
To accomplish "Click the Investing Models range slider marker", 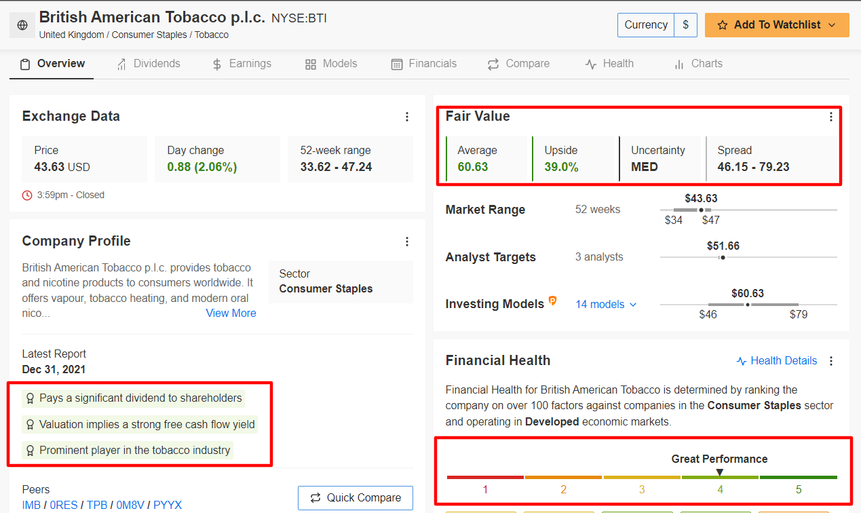I will [748, 305].
